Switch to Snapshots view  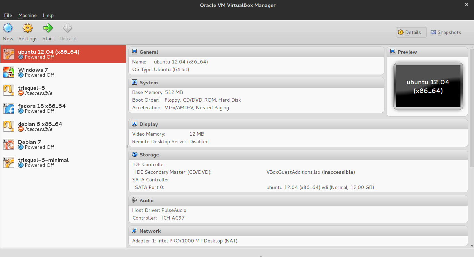click(x=446, y=32)
